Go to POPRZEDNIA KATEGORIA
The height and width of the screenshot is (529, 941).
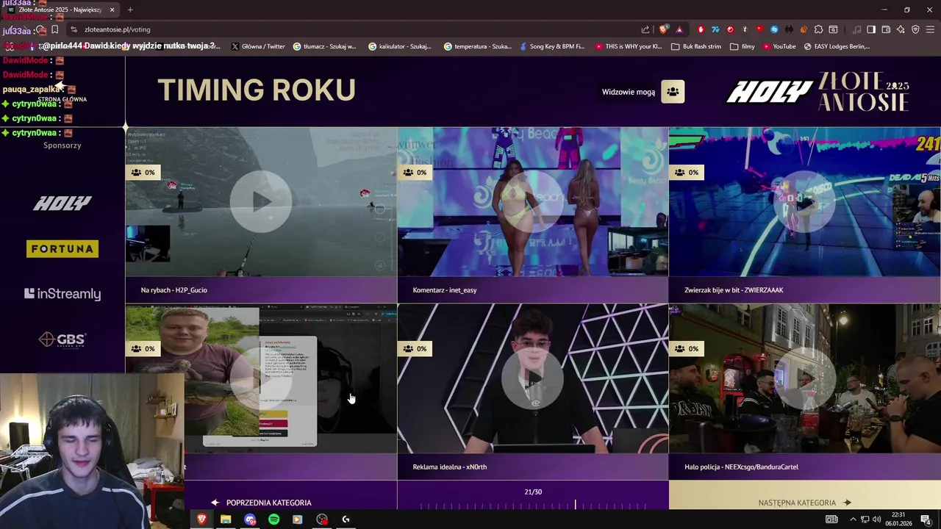point(261,503)
